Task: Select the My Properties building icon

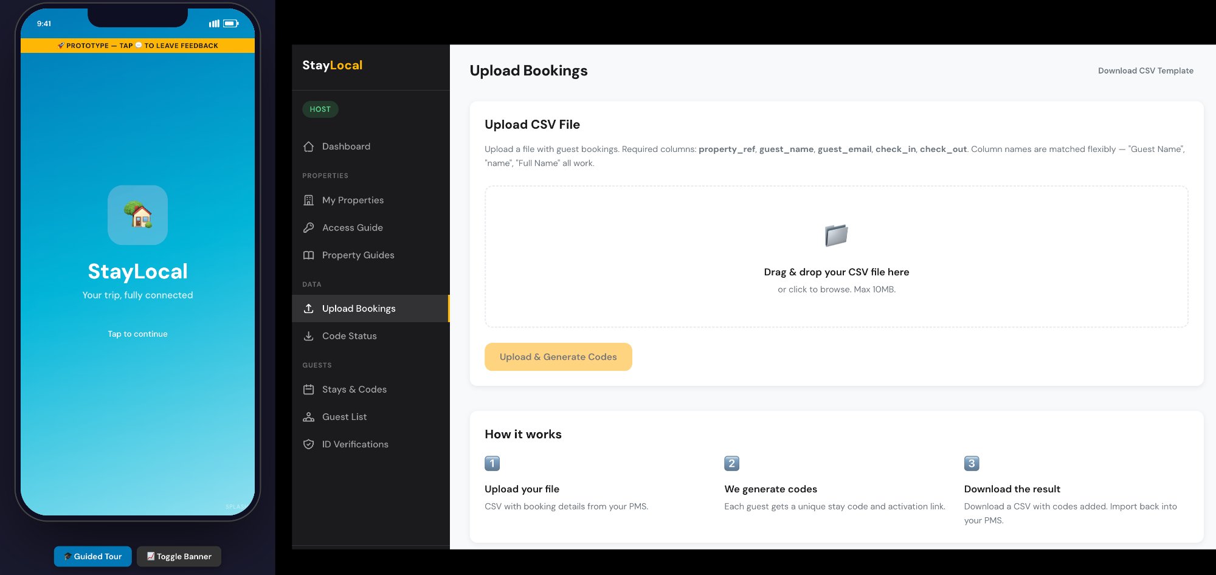Action: tap(309, 200)
